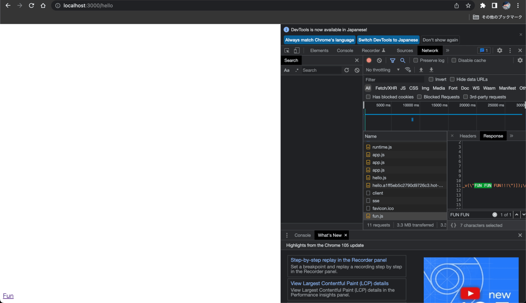This screenshot has height=303, width=526.
Task: Click the import HAR upload icon
Action: point(421,70)
